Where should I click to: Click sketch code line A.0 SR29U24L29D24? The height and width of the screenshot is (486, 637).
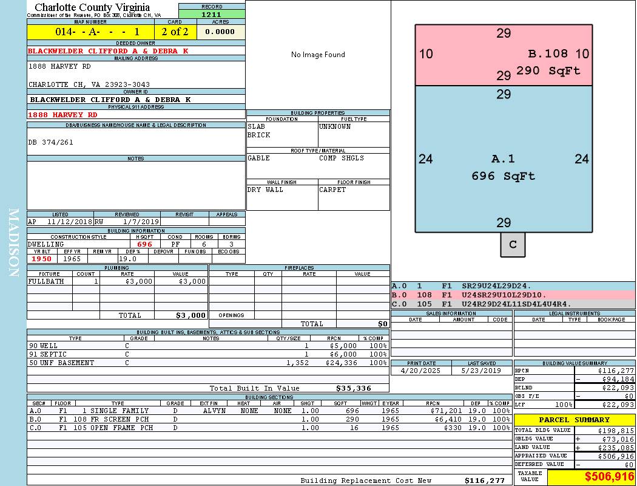pos(513,286)
